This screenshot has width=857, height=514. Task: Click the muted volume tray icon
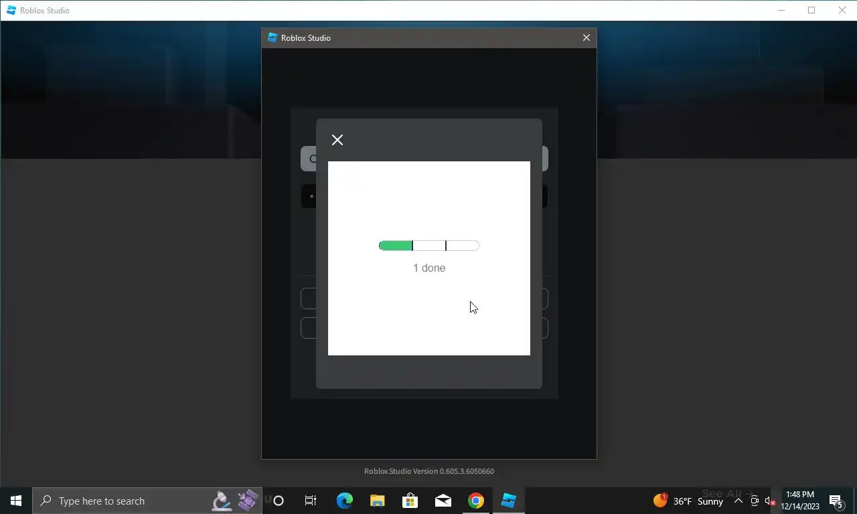771,501
